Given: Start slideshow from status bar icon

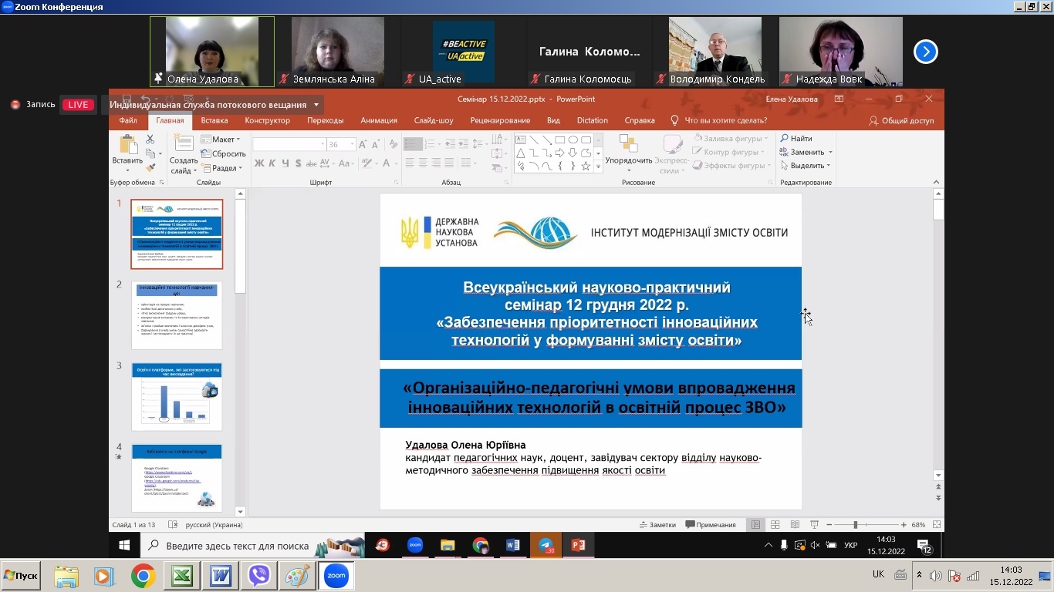Looking at the screenshot, I should (x=814, y=525).
